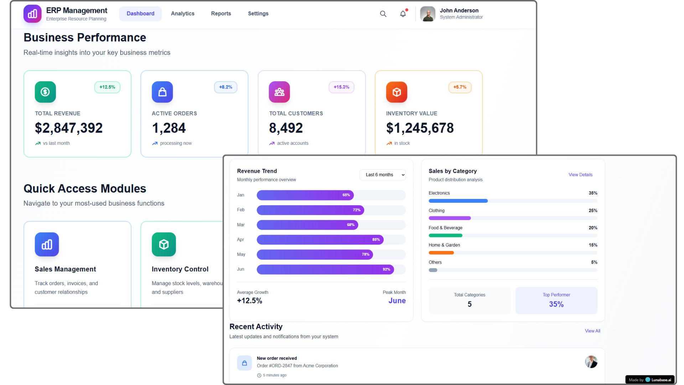The image size is (684, 385).
Task: Open Sales Management chart icon
Action: tap(47, 245)
